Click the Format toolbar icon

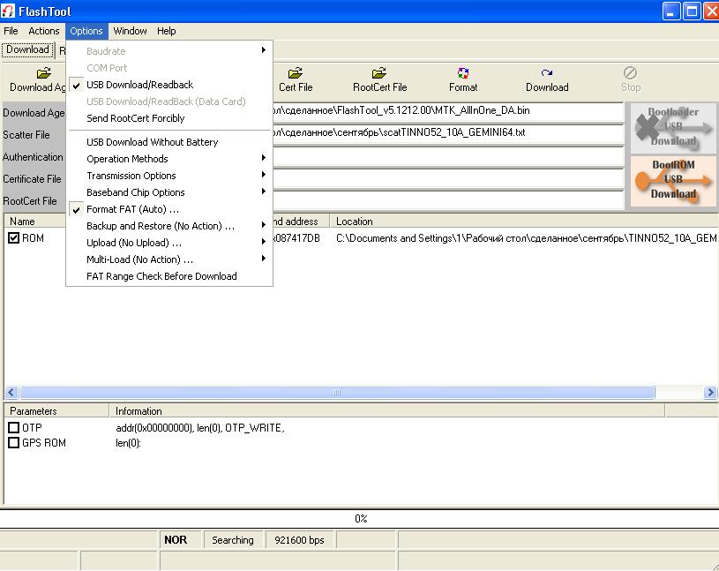463,73
